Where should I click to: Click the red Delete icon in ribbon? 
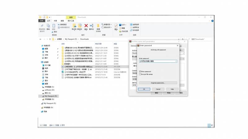tap(86, 27)
